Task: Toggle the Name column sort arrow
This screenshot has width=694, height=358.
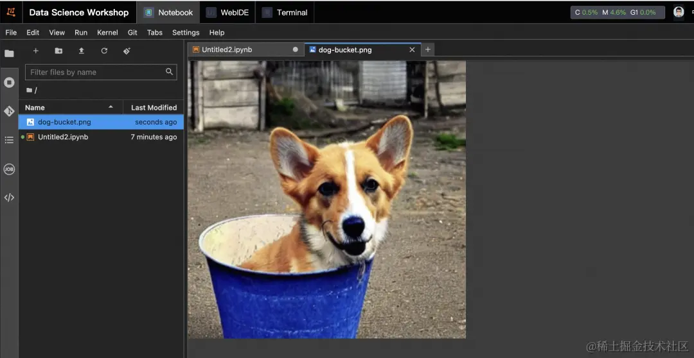Action: click(x=111, y=107)
